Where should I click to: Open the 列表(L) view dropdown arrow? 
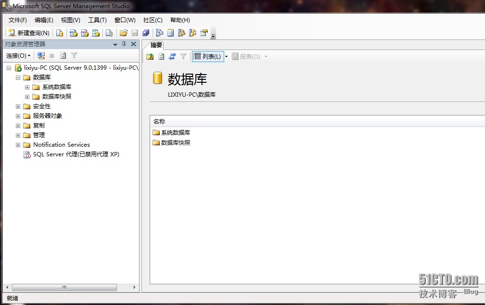(x=227, y=57)
